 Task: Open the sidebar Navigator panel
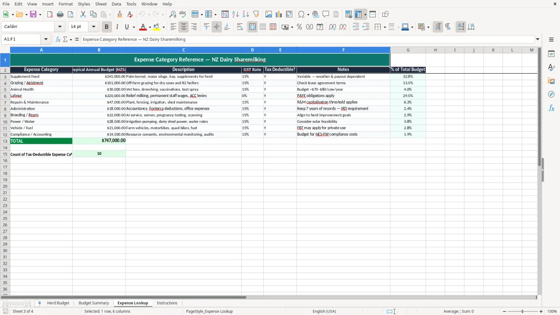(x=551, y=94)
